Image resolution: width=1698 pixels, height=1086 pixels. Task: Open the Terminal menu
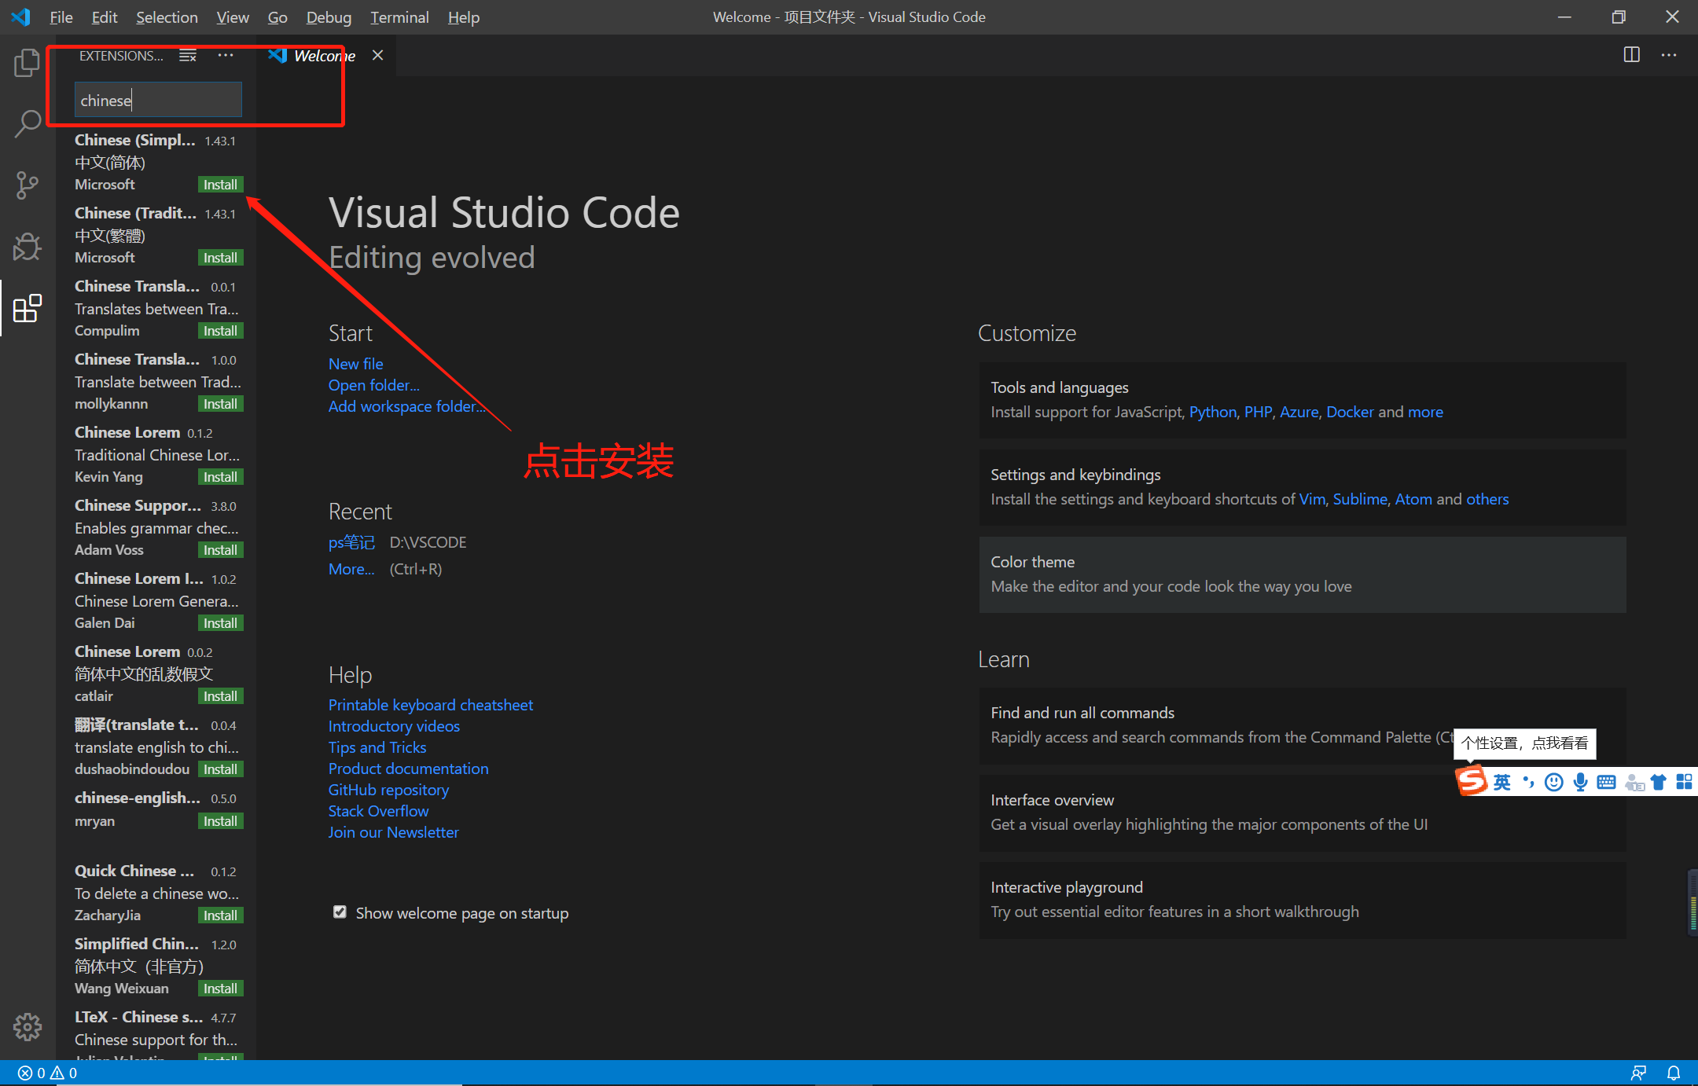pyautogui.click(x=399, y=17)
